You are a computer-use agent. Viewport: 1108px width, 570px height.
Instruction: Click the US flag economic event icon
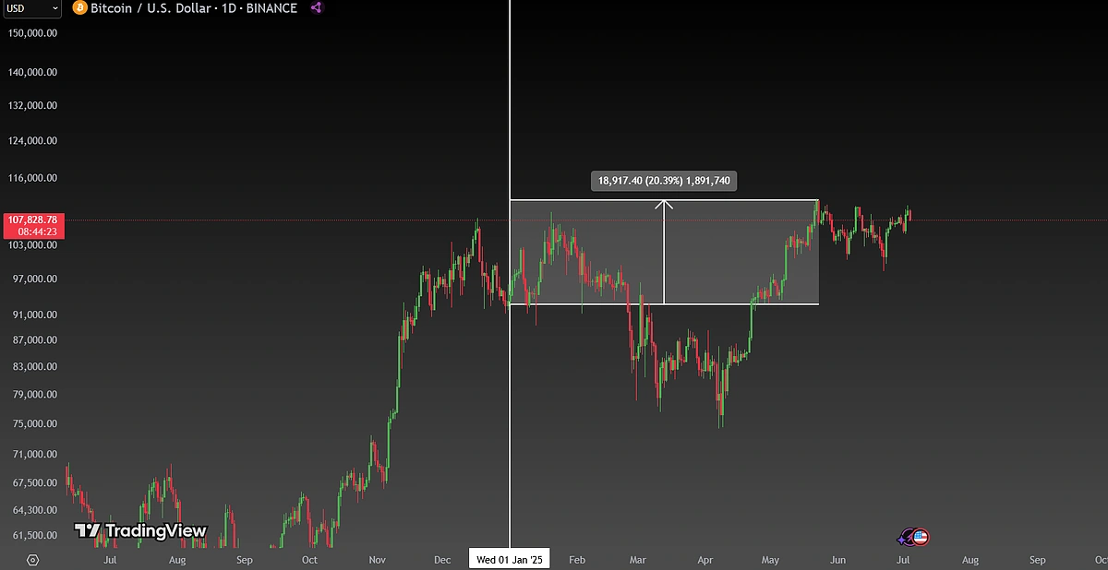pos(921,537)
